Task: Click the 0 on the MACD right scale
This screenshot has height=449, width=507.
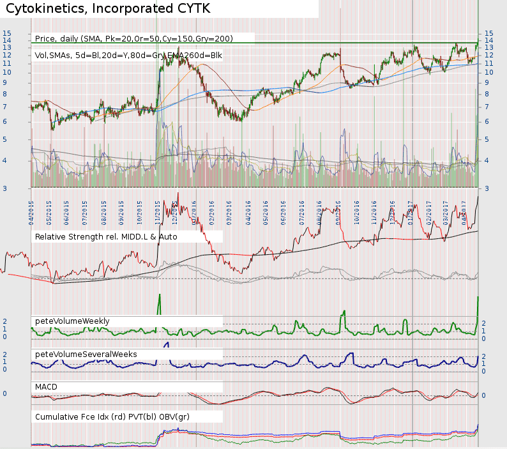Action: tap(484, 395)
